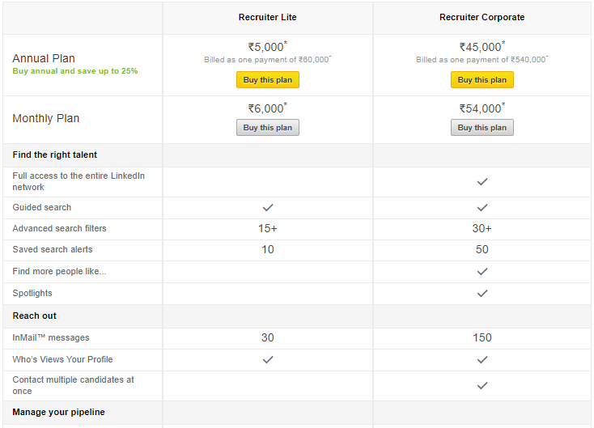The image size is (594, 428).
Task: Click the Spotlights row label
Action: tap(32, 293)
